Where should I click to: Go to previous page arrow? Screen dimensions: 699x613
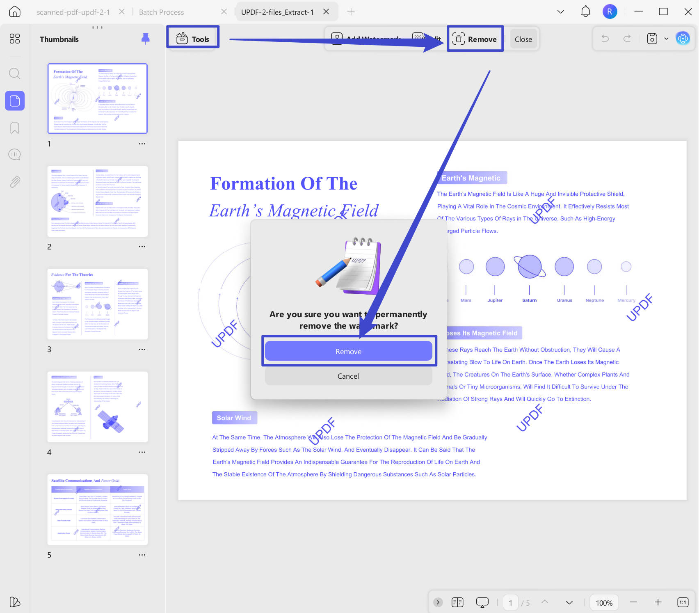[545, 602]
